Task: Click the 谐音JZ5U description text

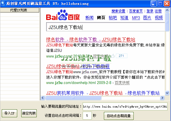Action: tap(54, 50)
